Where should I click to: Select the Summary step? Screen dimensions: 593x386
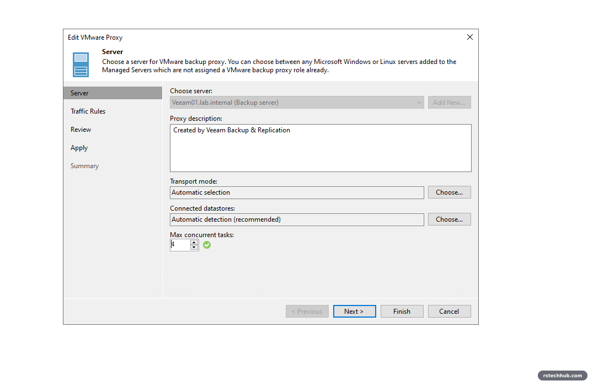coord(84,166)
